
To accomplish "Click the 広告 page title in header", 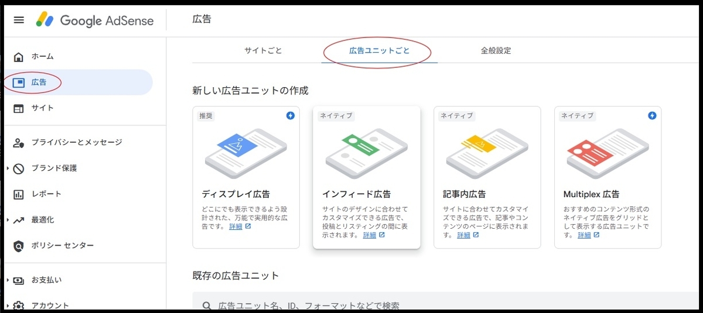I will [202, 19].
